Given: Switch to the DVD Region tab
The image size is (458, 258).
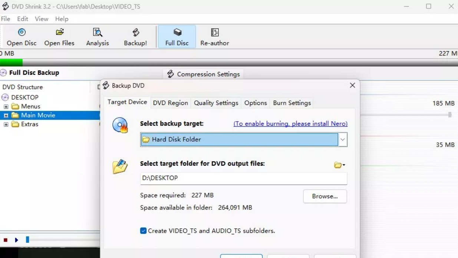Looking at the screenshot, I should click(171, 103).
